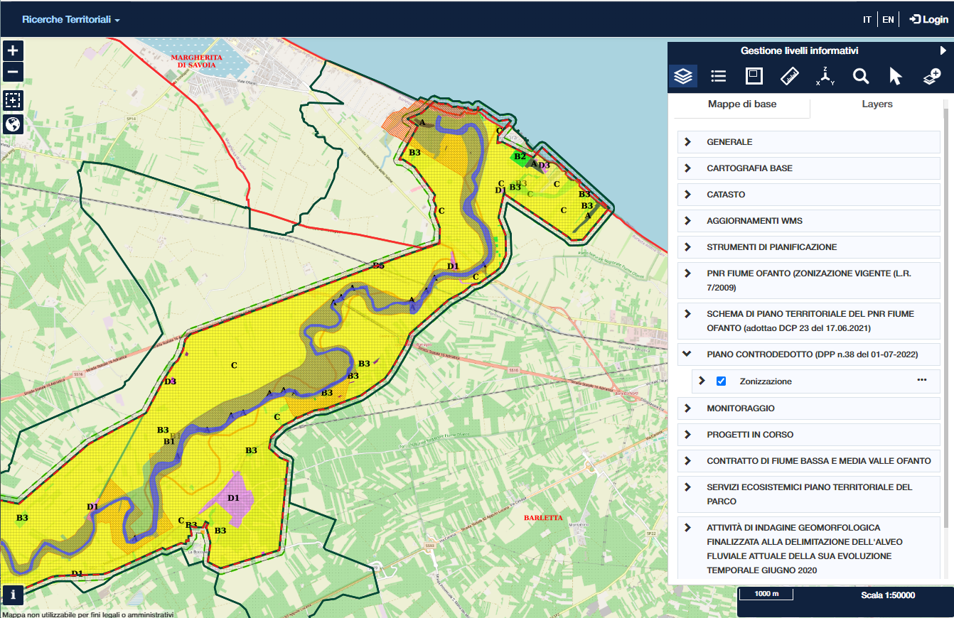Viewport: 954px width, 618px height.
Task: Switch to the Mappe di base tab
Action: [x=742, y=104]
